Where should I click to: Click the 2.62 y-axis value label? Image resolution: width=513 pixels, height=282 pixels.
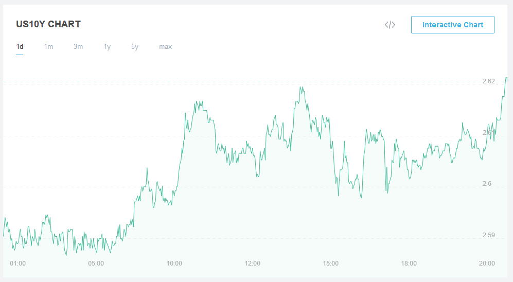click(488, 81)
